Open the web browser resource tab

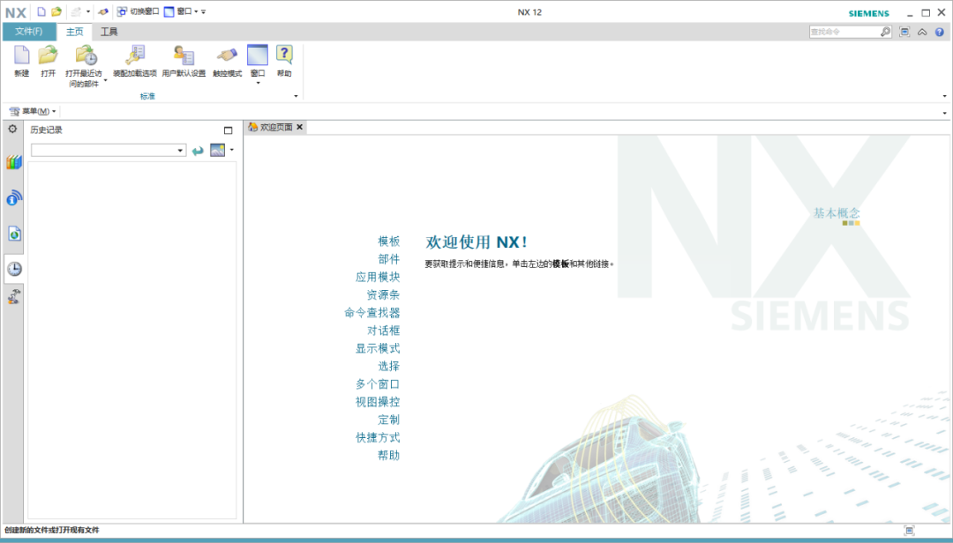tap(14, 234)
